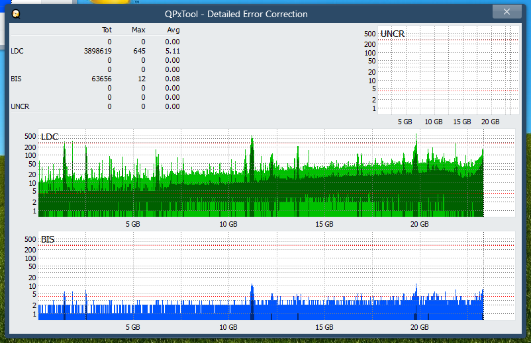Click the 5 GB axis label under UNCR graph
531x343 pixels.
tap(405, 122)
